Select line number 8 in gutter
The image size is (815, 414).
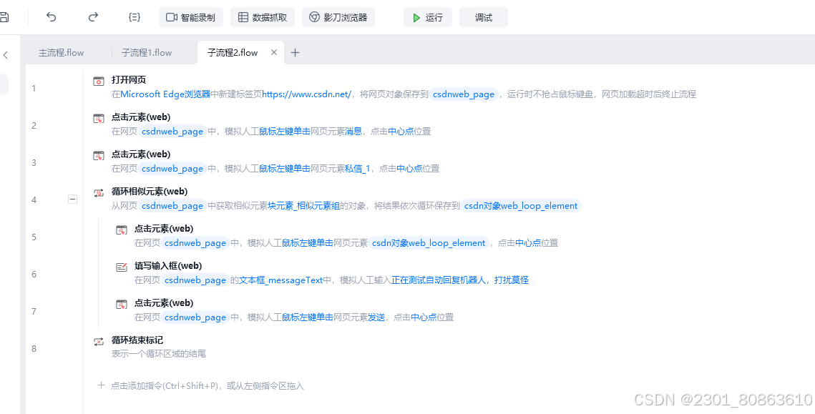click(34, 348)
